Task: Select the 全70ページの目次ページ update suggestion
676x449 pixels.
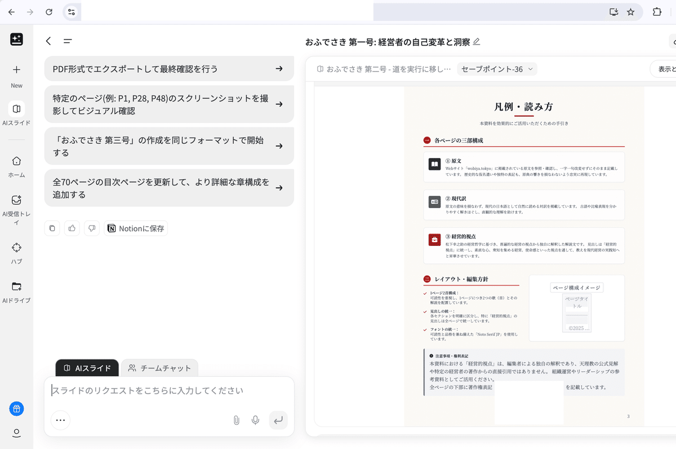Action: 169,188
